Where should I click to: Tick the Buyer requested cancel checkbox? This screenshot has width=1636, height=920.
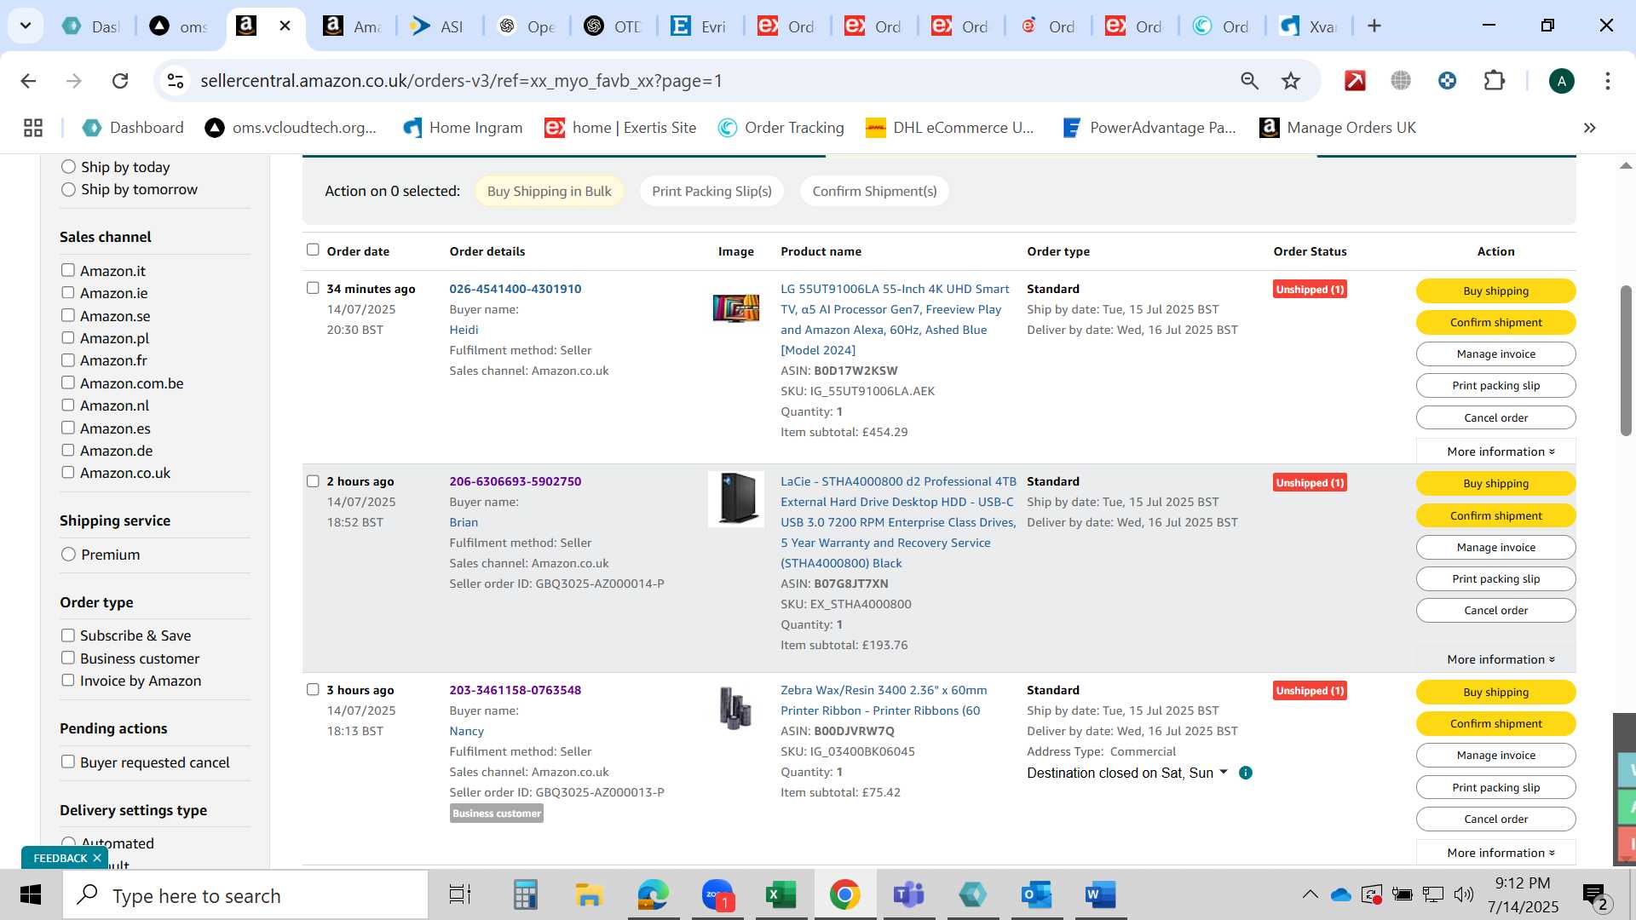[68, 762]
